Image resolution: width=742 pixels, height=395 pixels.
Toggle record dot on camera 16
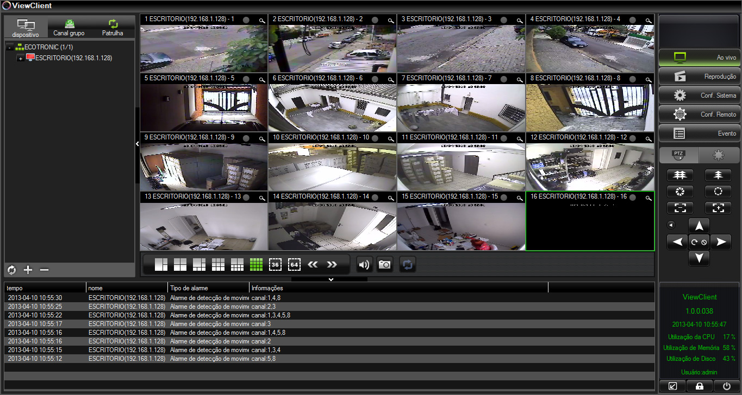click(x=632, y=197)
